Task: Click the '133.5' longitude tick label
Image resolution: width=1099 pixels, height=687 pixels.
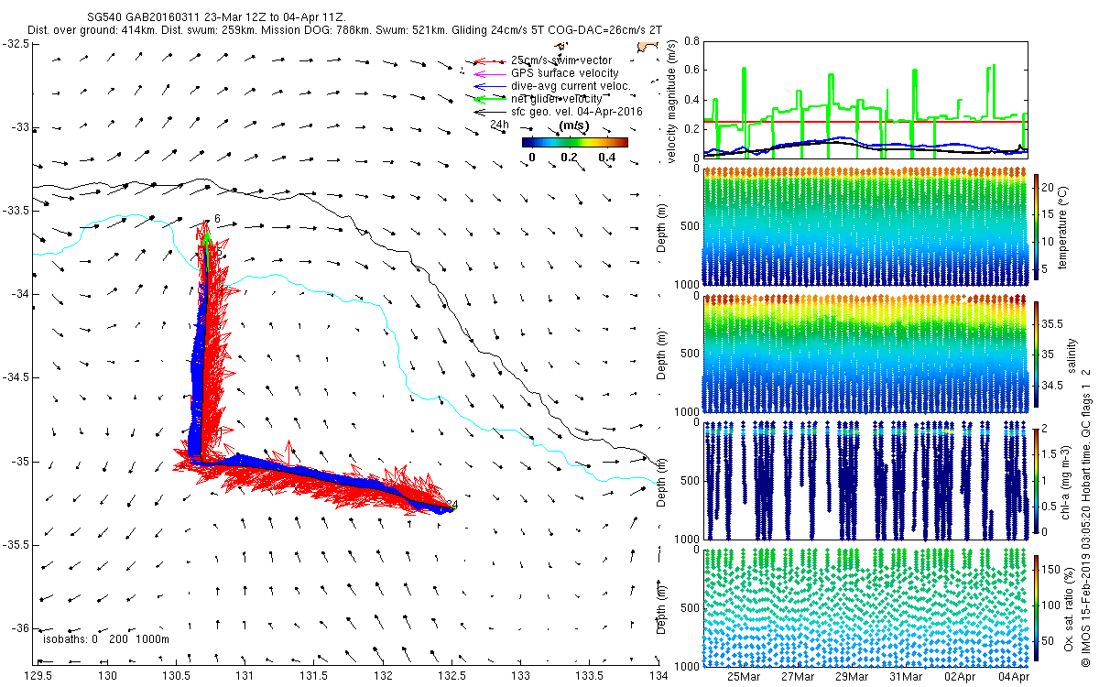Action: pyautogui.click(x=590, y=676)
